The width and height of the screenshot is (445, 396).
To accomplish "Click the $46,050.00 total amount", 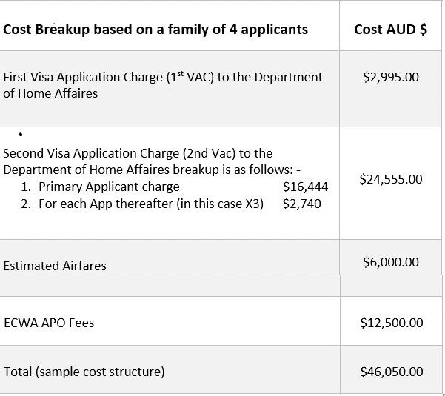I will 391,371.
